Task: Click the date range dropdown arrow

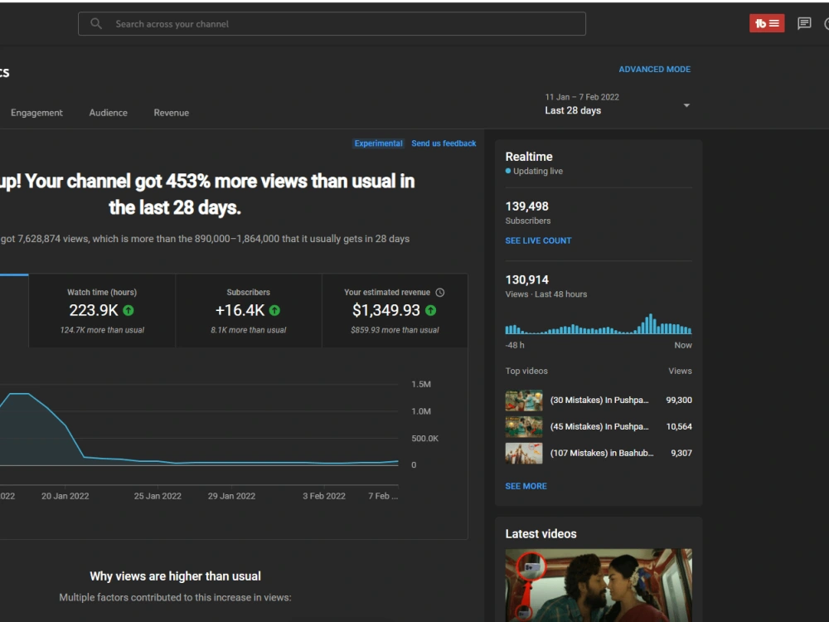Action: (686, 105)
